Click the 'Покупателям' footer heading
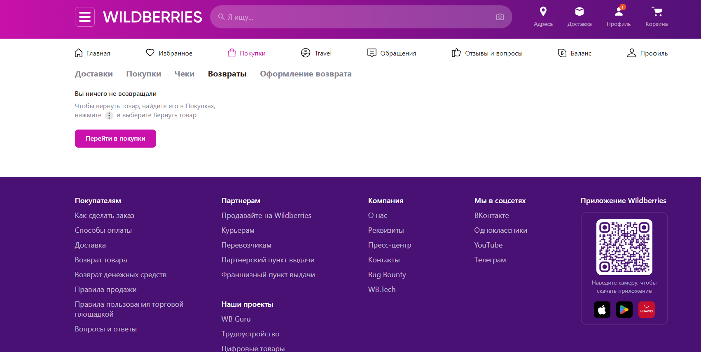The image size is (701, 352). [x=98, y=201]
